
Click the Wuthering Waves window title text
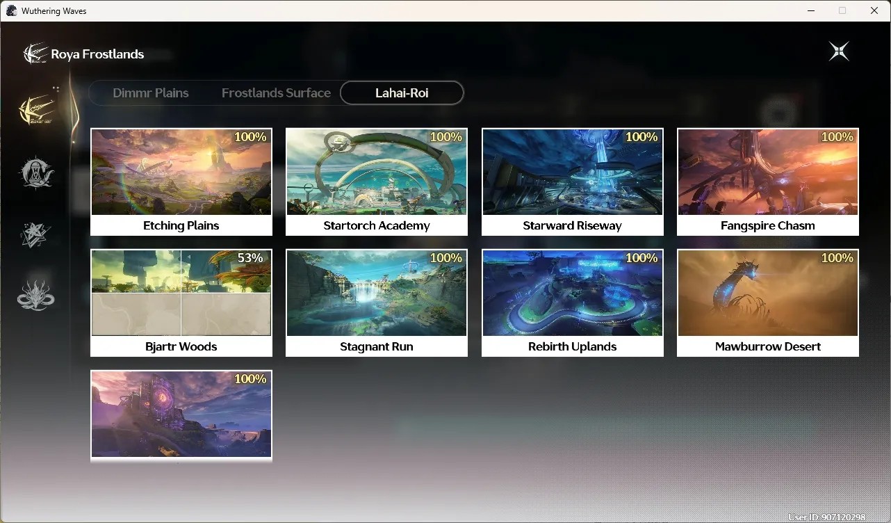(54, 10)
